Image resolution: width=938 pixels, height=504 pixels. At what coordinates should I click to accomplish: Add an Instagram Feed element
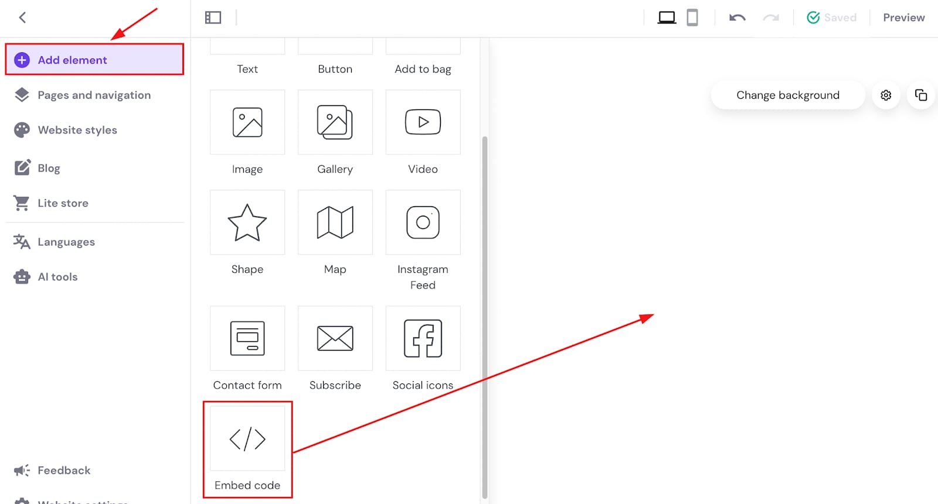coord(423,222)
